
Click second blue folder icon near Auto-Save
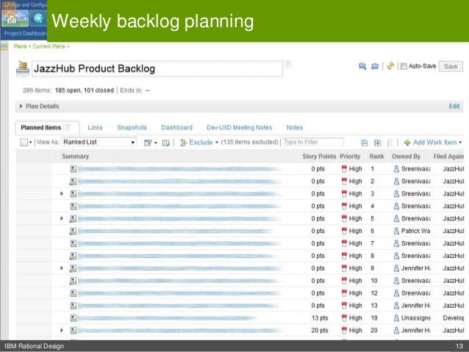click(x=375, y=66)
